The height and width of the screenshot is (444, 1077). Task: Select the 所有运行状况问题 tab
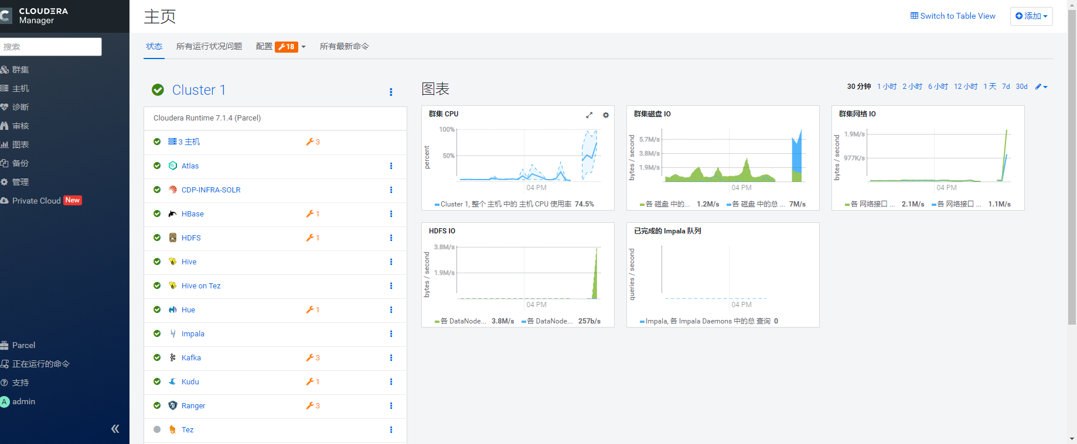pos(209,46)
